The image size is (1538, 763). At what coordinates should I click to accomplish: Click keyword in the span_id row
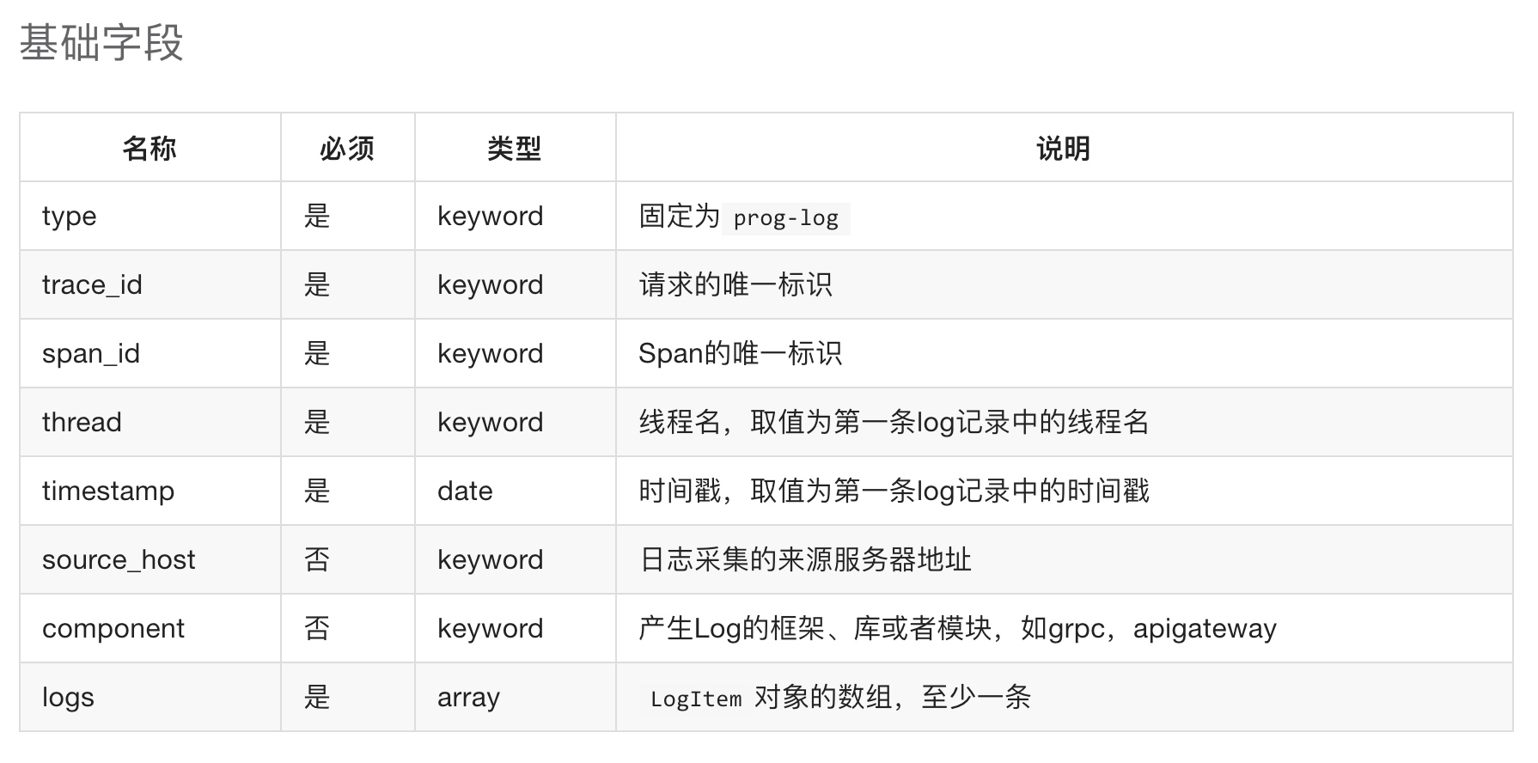click(491, 353)
